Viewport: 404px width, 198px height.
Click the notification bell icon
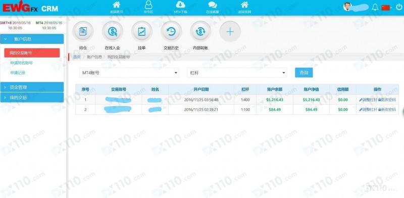click(x=375, y=7)
